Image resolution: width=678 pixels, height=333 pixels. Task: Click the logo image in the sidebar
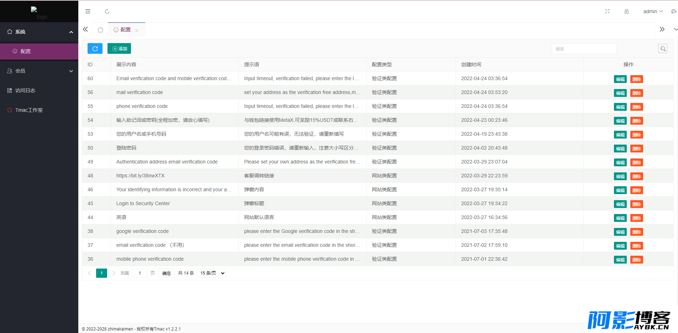coord(39,13)
